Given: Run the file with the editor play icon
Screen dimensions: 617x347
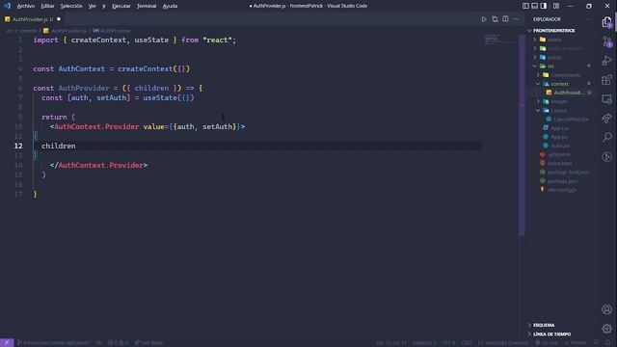Looking at the screenshot, I should (484, 19).
